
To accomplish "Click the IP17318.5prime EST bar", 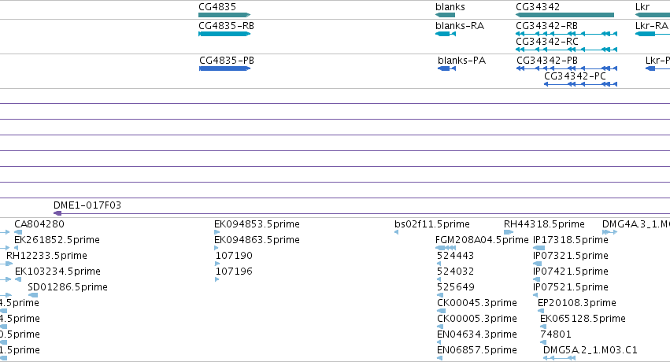I will point(539,248).
